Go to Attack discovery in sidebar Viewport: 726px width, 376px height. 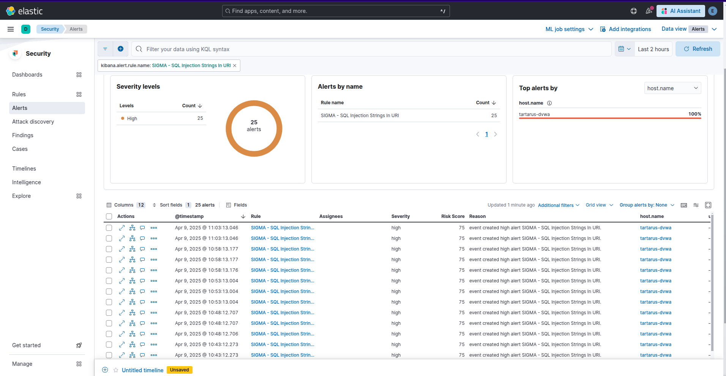pyautogui.click(x=33, y=122)
